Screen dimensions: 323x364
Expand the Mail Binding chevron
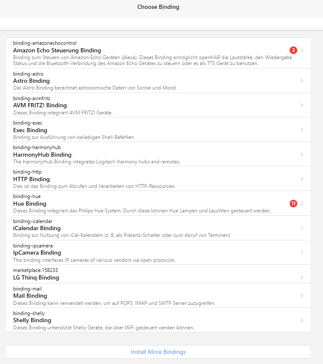point(302,296)
